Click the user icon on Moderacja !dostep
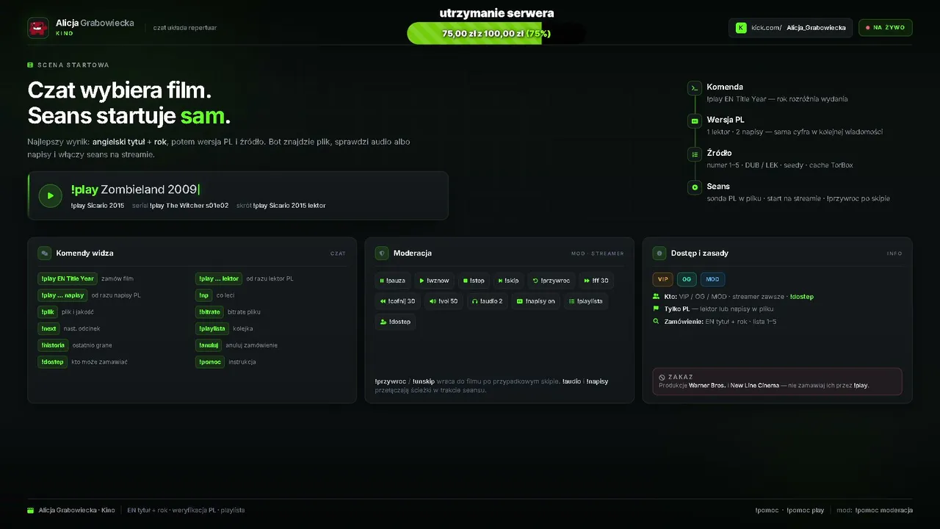 click(x=383, y=322)
